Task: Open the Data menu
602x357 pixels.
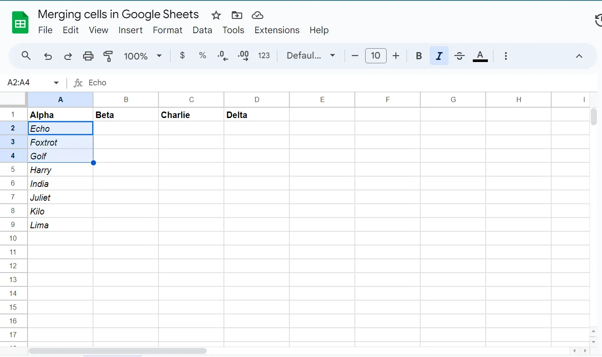Action: pyautogui.click(x=202, y=30)
